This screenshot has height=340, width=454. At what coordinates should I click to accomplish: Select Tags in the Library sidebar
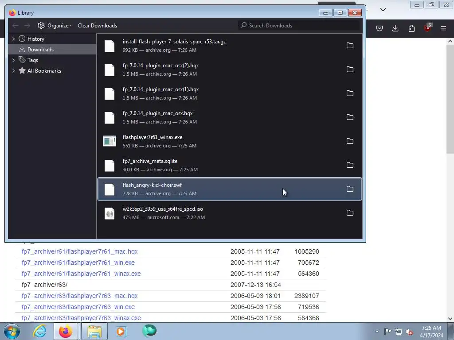pos(33,60)
